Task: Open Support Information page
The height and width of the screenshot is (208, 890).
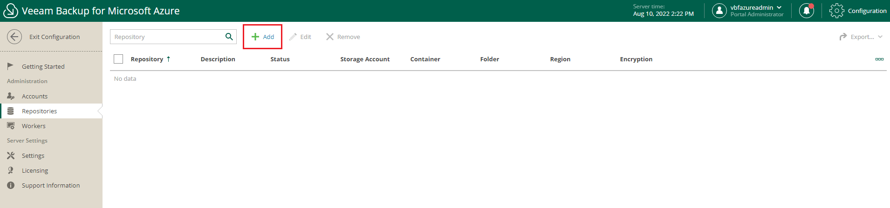Action: 51,185
